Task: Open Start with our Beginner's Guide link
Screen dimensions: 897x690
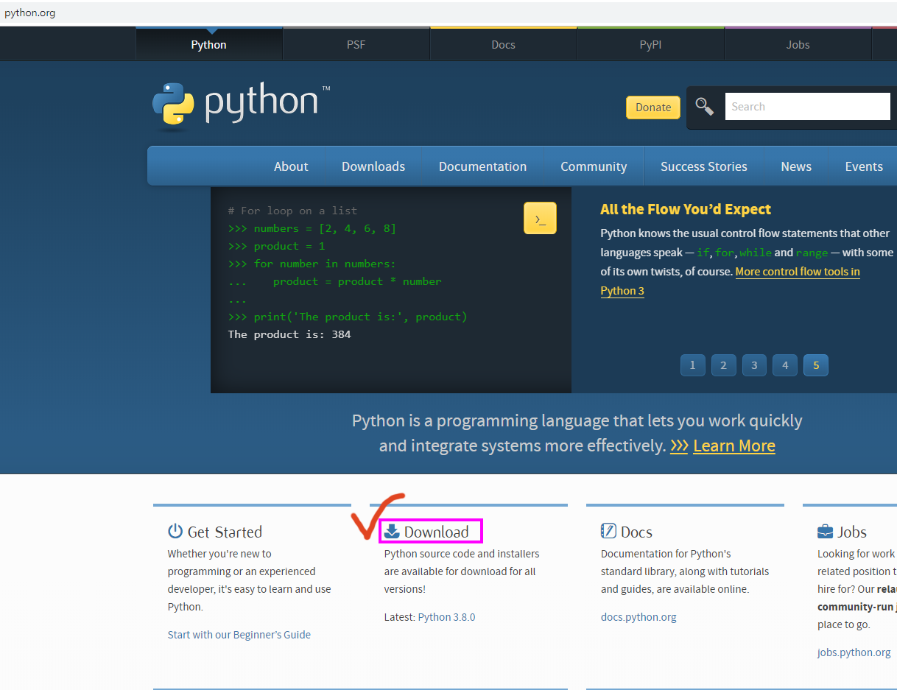Action: [239, 635]
